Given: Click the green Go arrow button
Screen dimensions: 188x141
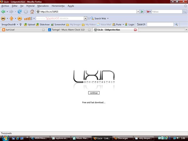Looking at the screenshot, I should tap(142, 12).
